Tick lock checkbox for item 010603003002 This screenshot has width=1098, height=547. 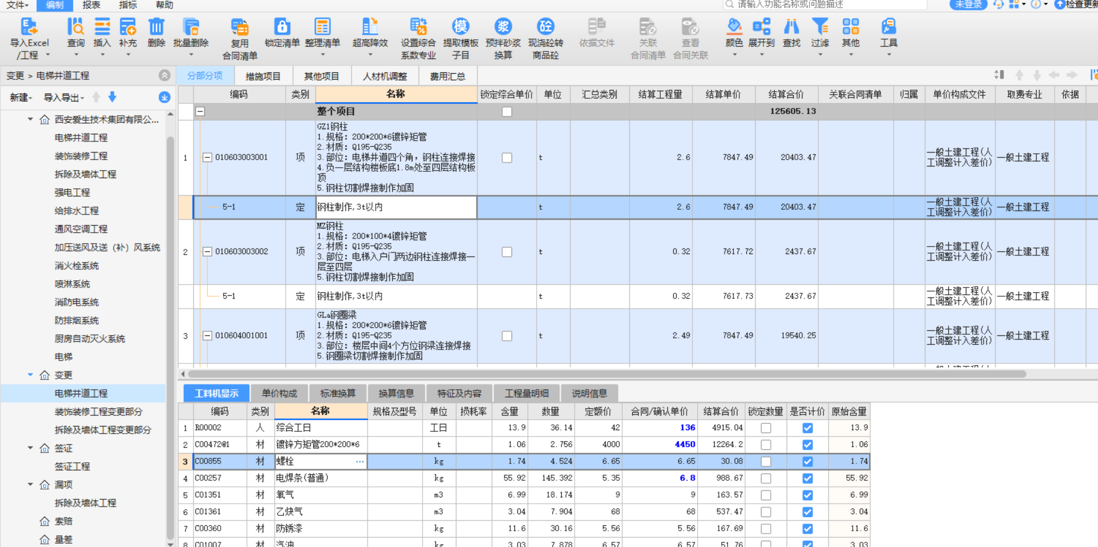coord(507,252)
